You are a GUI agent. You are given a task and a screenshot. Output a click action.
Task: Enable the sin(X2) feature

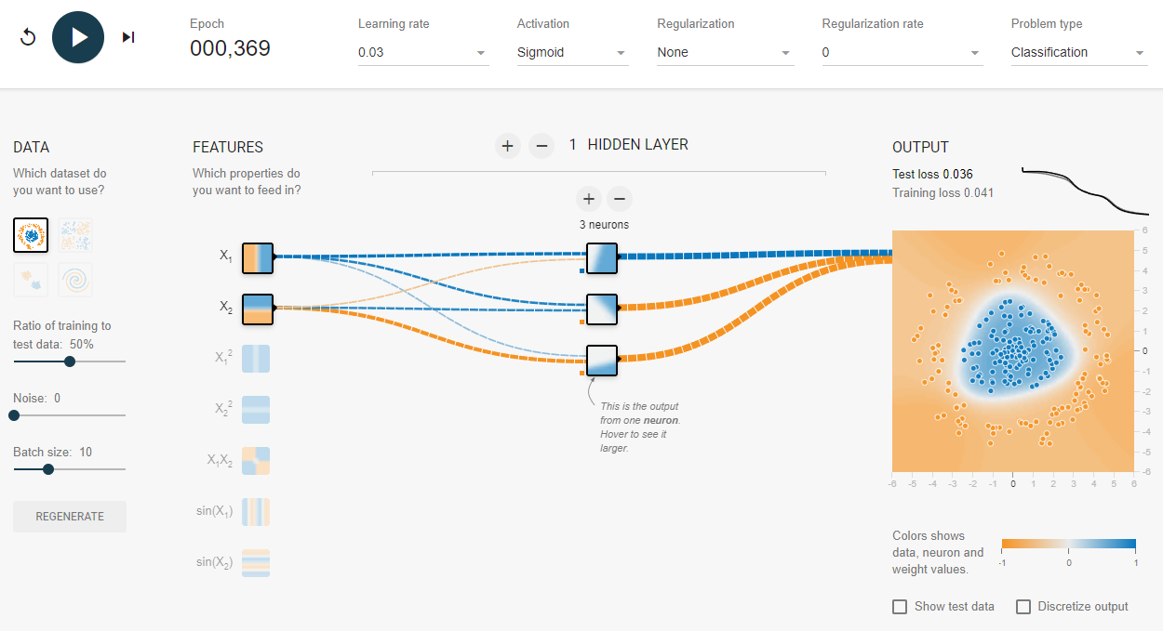[256, 563]
